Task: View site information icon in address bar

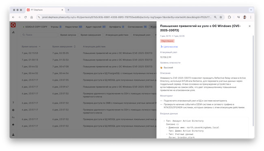Action: [39, 17]
